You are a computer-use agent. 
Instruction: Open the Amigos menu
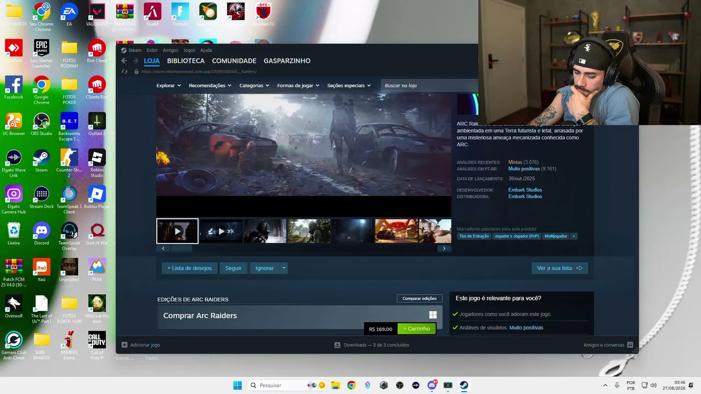click(170, 50)
